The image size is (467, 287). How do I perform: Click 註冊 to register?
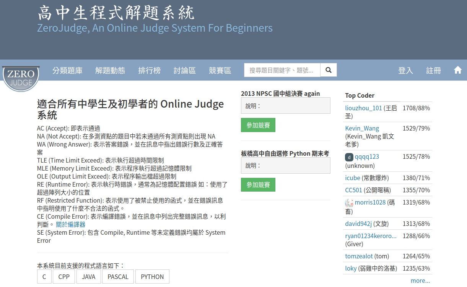click(x=434, y=71)
